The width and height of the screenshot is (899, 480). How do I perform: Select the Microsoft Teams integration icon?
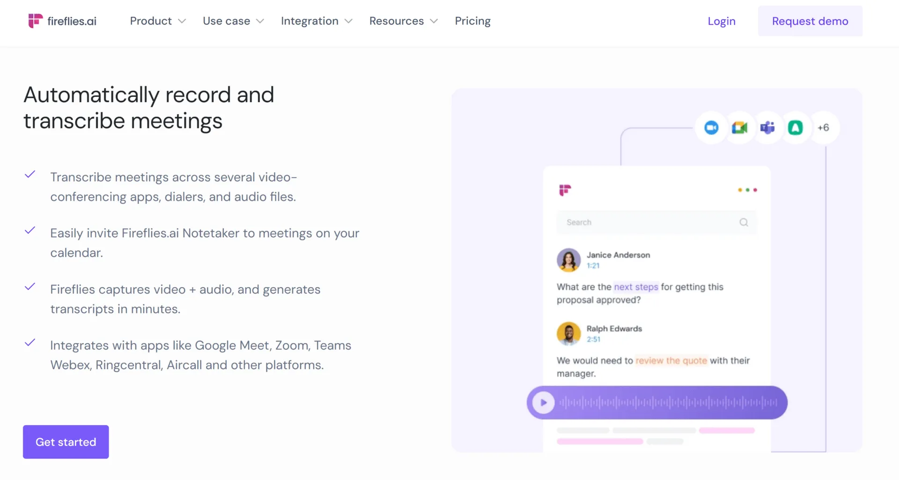[767, 128]
